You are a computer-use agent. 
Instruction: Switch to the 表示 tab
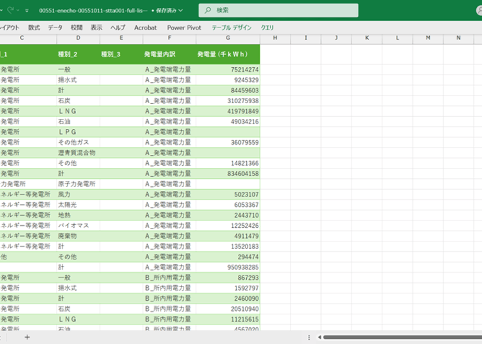pyautogui.click(x=96, y=28)
